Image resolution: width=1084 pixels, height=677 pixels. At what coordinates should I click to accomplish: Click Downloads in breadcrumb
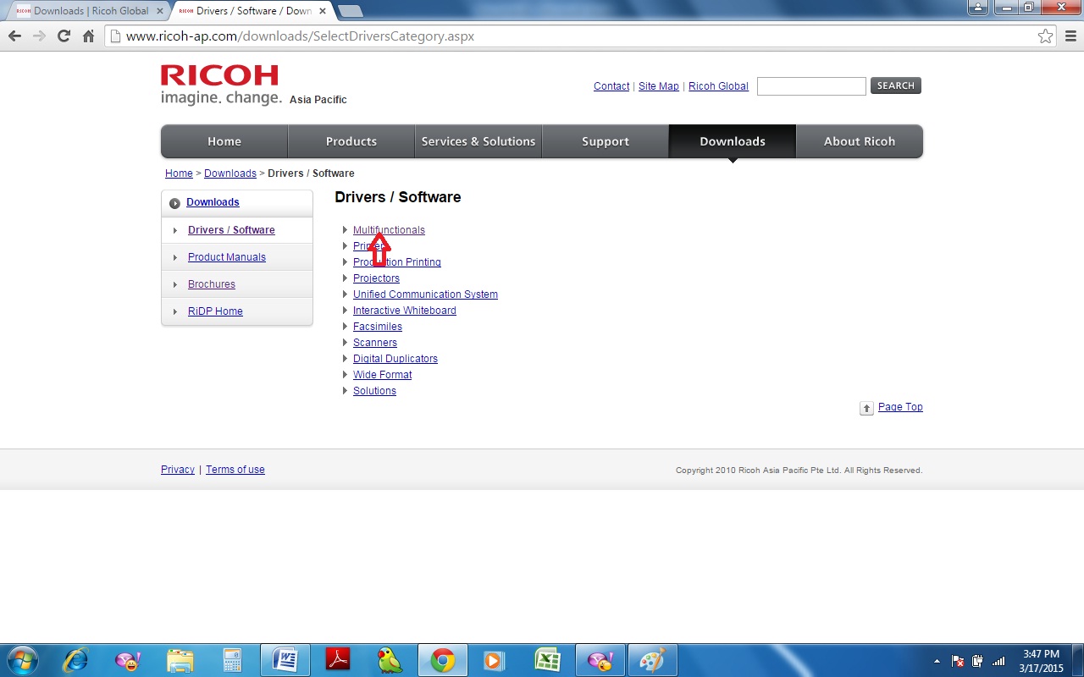pyautogui.click(x=230, y=173)
